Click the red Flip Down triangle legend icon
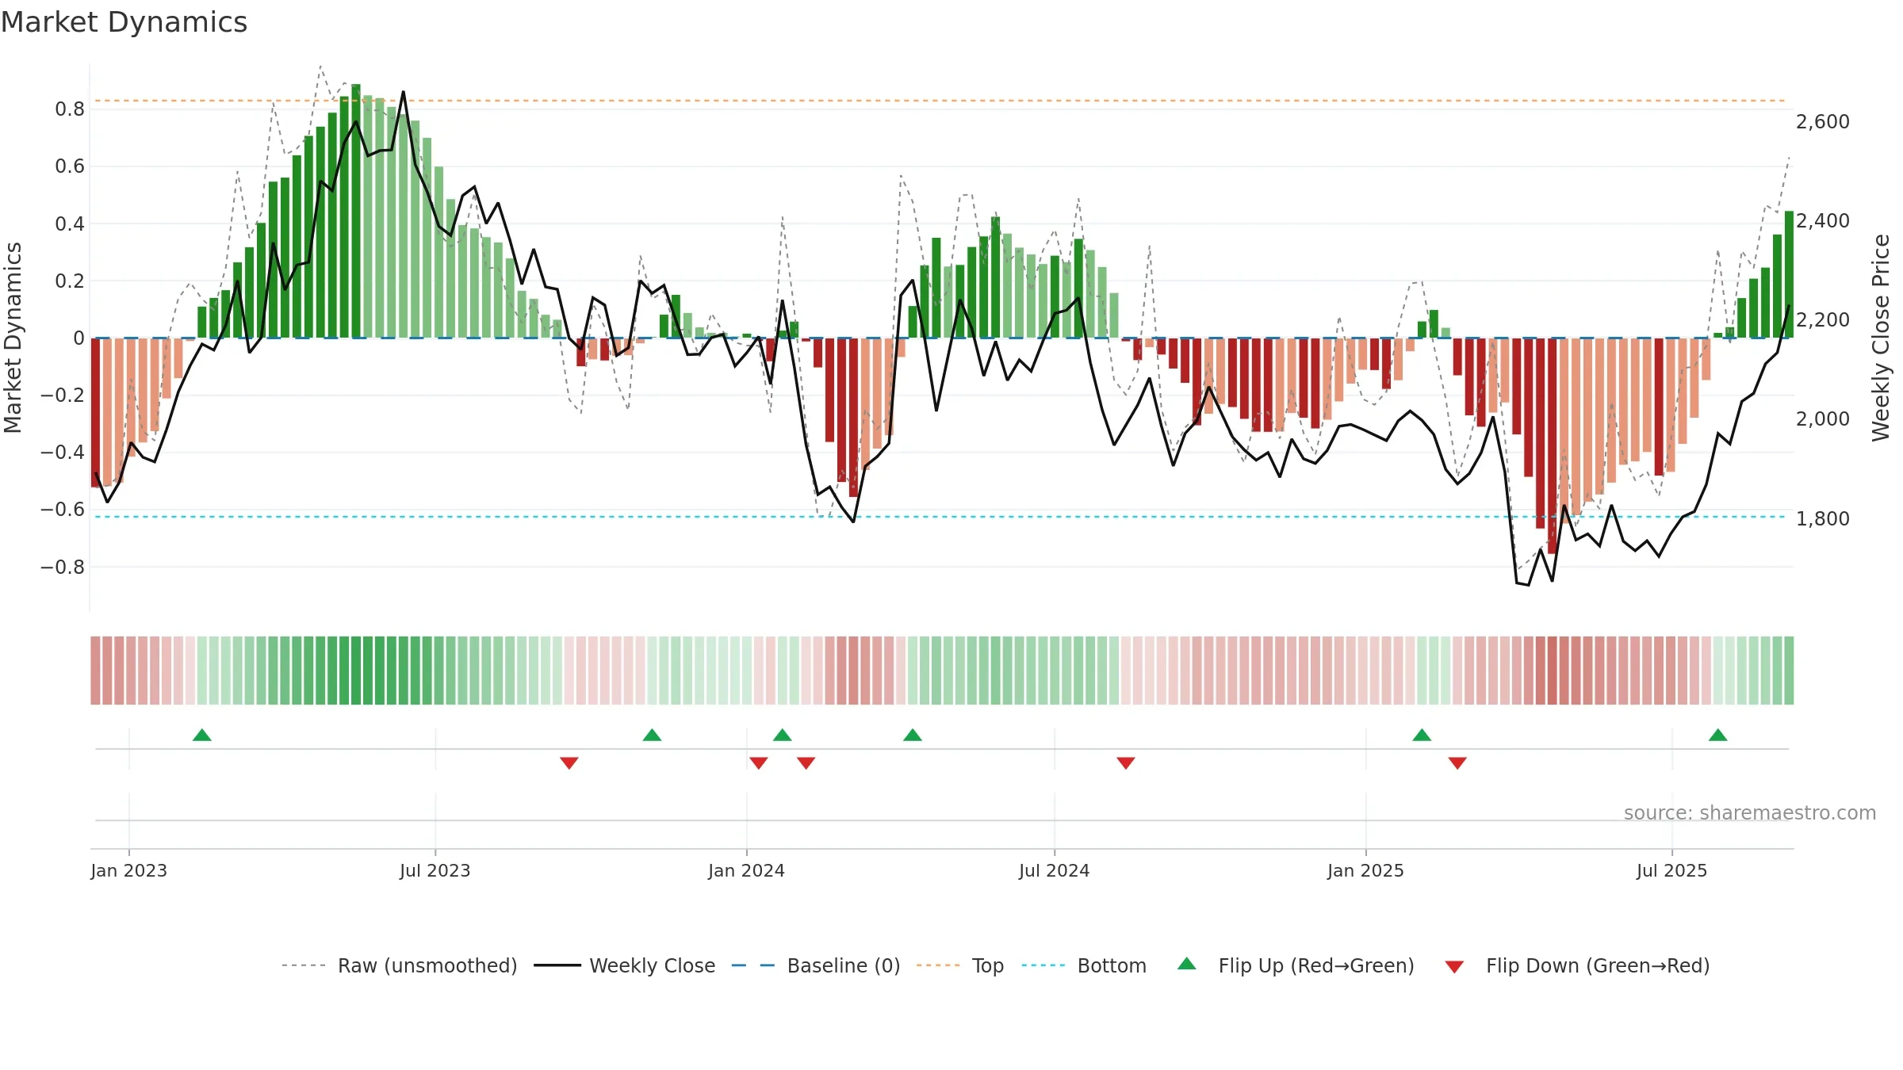 click(x=1454, y=967)
